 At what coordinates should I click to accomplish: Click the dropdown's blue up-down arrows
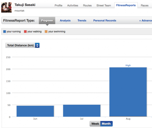[x=37, y=45]
